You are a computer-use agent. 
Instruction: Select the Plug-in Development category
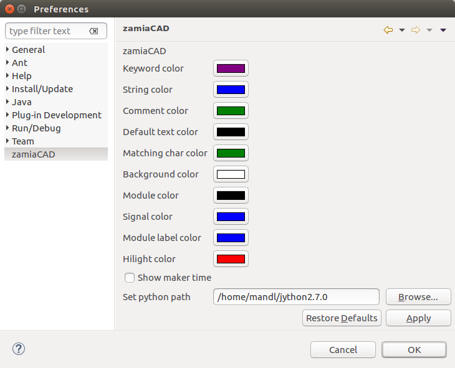(x=57, y=115)
